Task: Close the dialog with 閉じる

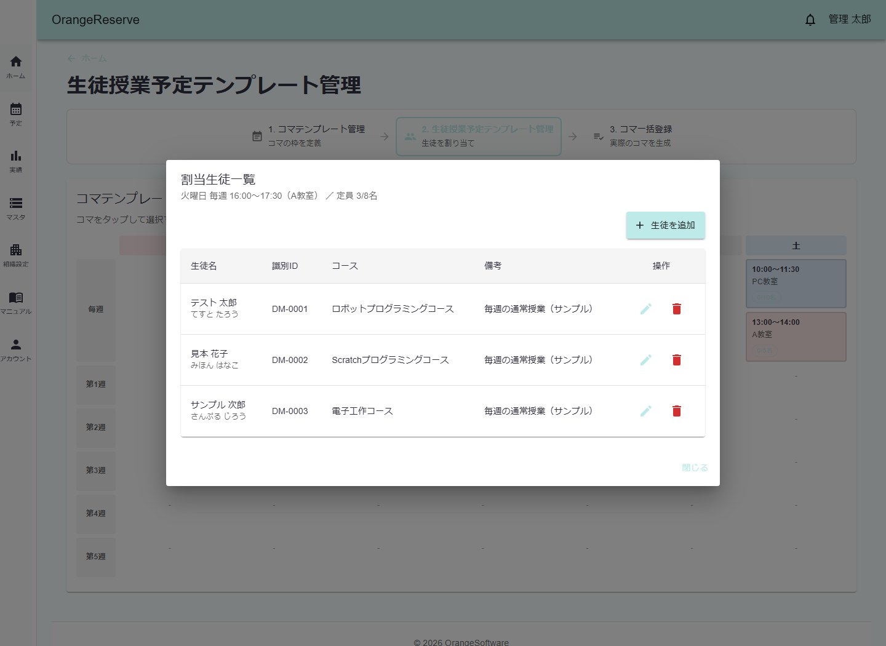Action: 695,468
